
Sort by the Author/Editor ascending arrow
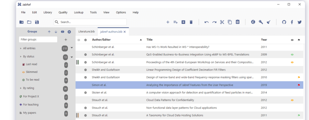141,40
